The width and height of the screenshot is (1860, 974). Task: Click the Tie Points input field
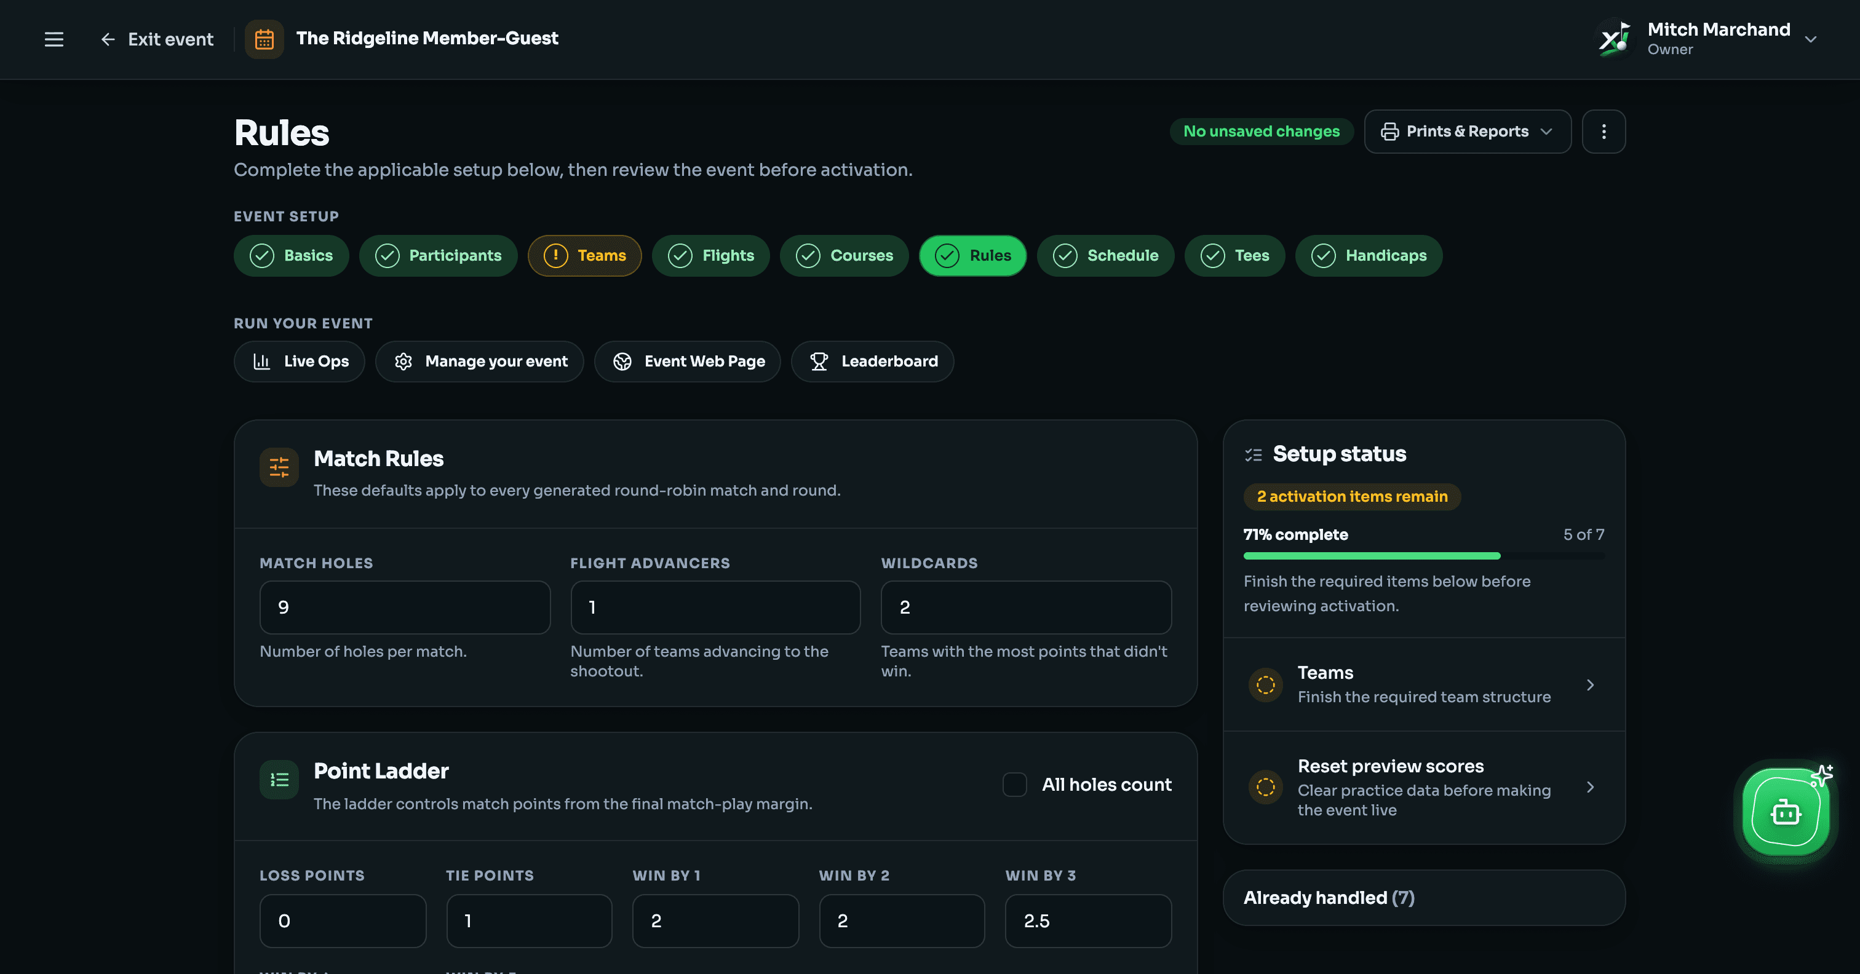[529, 921]
